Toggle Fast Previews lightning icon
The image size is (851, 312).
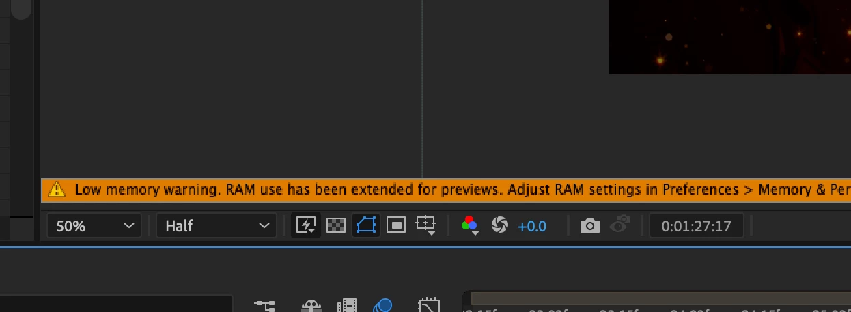tap(306, 225)
